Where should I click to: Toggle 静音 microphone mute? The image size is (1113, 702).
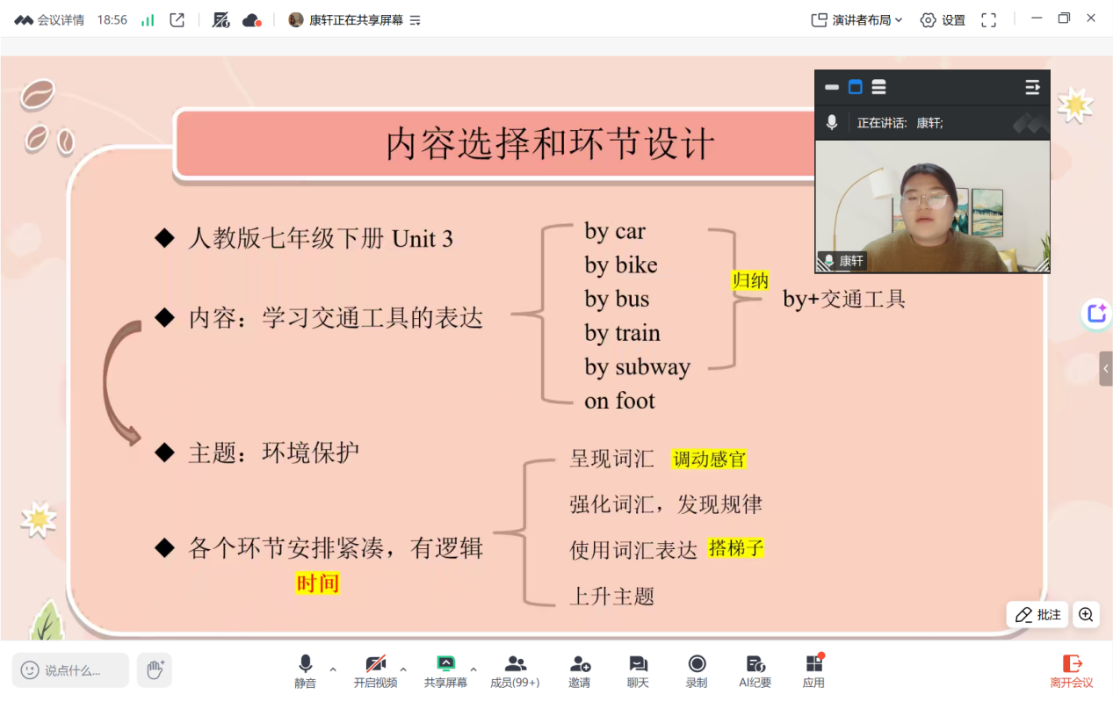[305, 670]
